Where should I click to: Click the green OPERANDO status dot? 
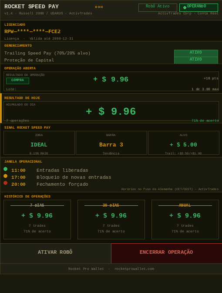tap(185, 8)
